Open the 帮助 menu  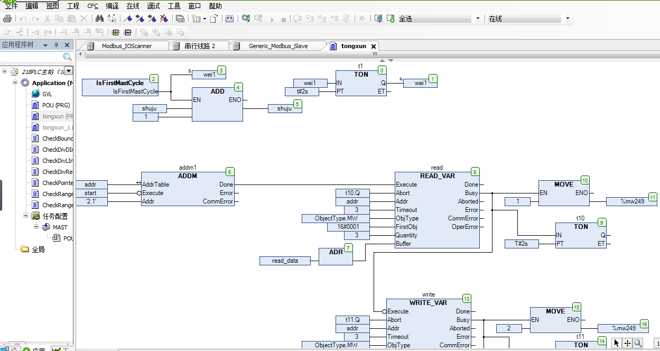click(x=215, y=6)
